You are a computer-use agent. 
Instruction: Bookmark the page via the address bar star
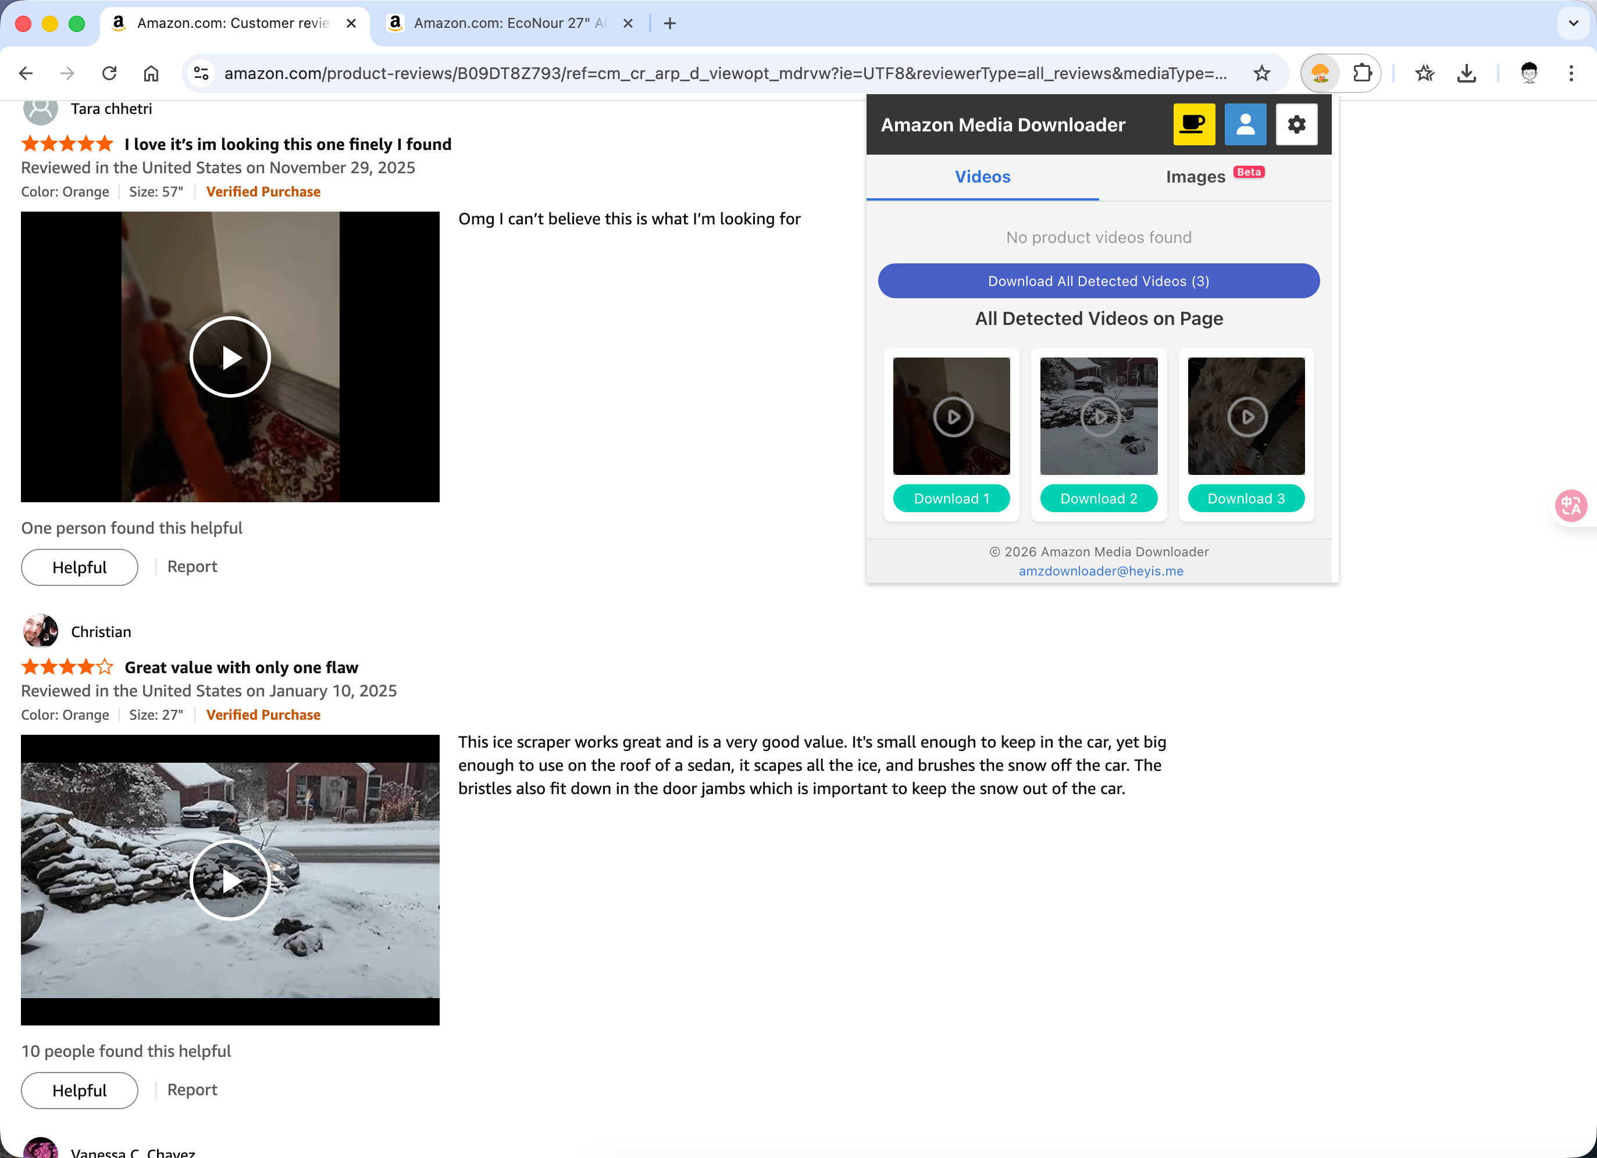pos(1262,73)
